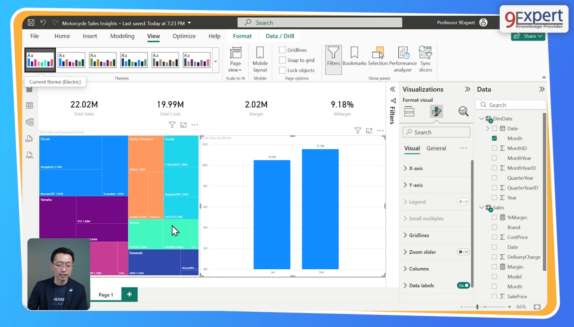Viewport: 574px width, 327px height.
Task: Switch to the Table view in the sidebar
Action: tap(29, 105)
